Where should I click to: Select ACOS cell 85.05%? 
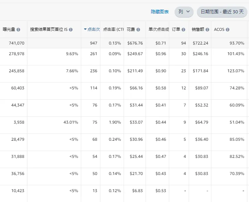click(237, 139)
